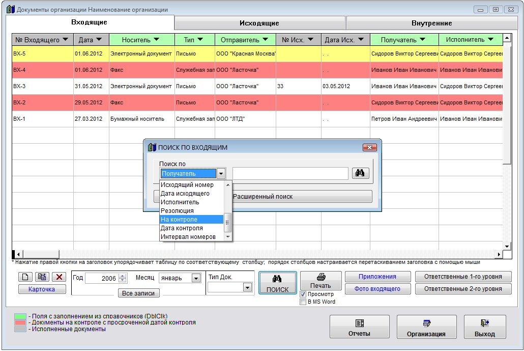
Task: Open the Карточка button
Action: click(x=42, y=289)
